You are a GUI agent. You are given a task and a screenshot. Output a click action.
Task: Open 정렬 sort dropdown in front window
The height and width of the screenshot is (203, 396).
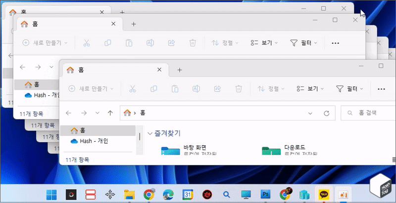tap(271, 88)
